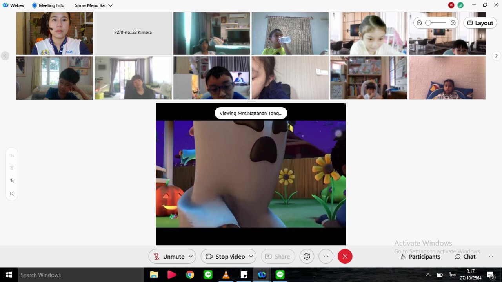Switch to Webex icon in taskbar
Viewport: 502px width, 282px height.
coord(262,275)
